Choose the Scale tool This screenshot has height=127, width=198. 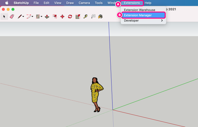pyautogui.click(x=78, y=17)
